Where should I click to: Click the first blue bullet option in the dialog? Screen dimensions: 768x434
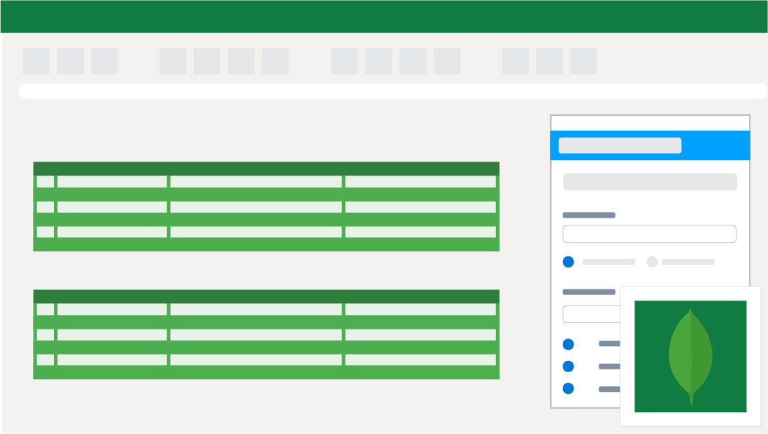568,343
